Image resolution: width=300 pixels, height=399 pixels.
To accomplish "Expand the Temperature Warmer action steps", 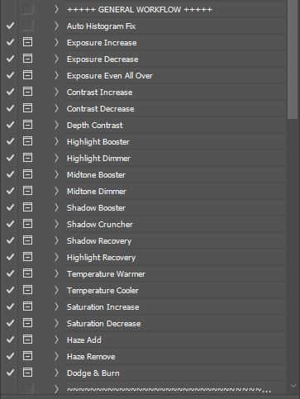I will [x=56, y=273].
